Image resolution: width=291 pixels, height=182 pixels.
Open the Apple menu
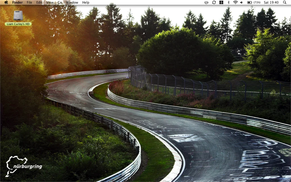click(x=6, y=2)
